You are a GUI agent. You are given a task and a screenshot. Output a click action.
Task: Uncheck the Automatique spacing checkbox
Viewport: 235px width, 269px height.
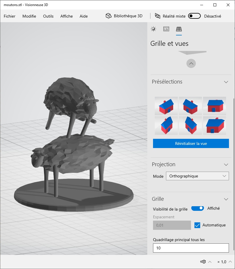(x=197, y=225)
